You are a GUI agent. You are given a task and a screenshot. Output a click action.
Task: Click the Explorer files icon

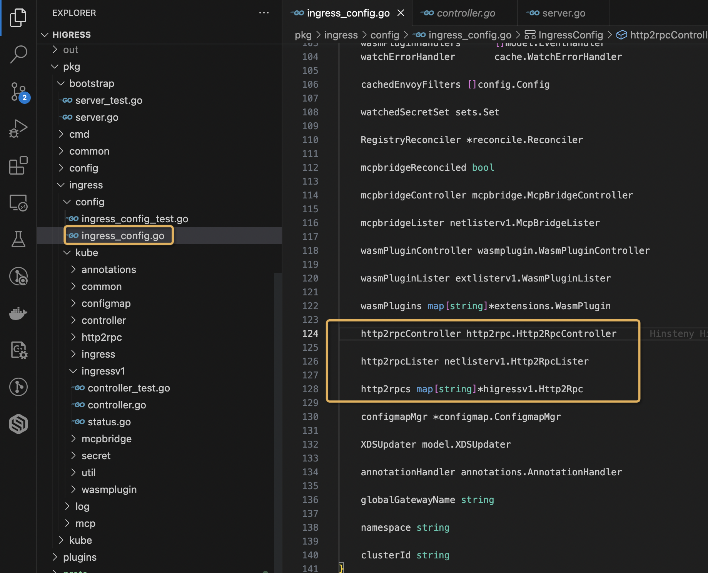(18, 17)
